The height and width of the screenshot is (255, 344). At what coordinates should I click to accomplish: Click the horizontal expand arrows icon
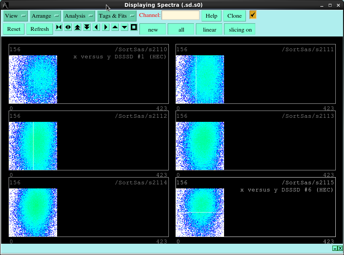(68, 27)
